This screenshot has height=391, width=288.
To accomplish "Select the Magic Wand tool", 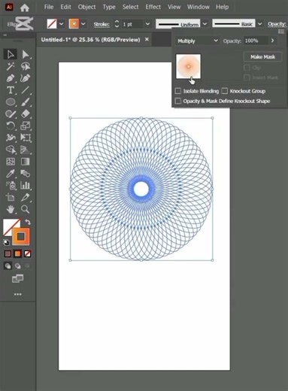I will (x=11, y=66).
